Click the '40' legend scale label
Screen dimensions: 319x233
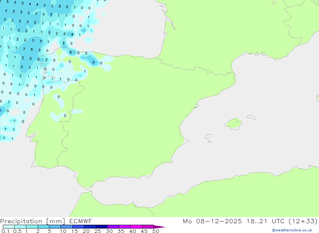click(x=132, y=231)
